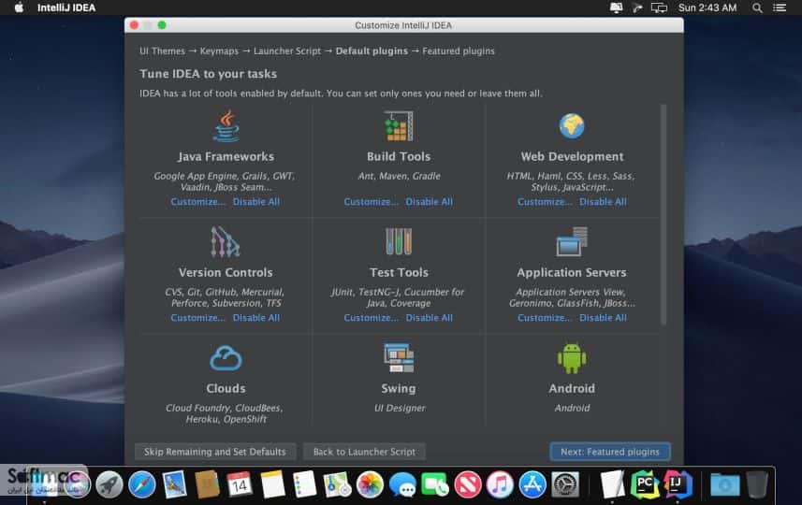Open Notification Center in menu bar
The image size is (802, 505).
point(780,7)
